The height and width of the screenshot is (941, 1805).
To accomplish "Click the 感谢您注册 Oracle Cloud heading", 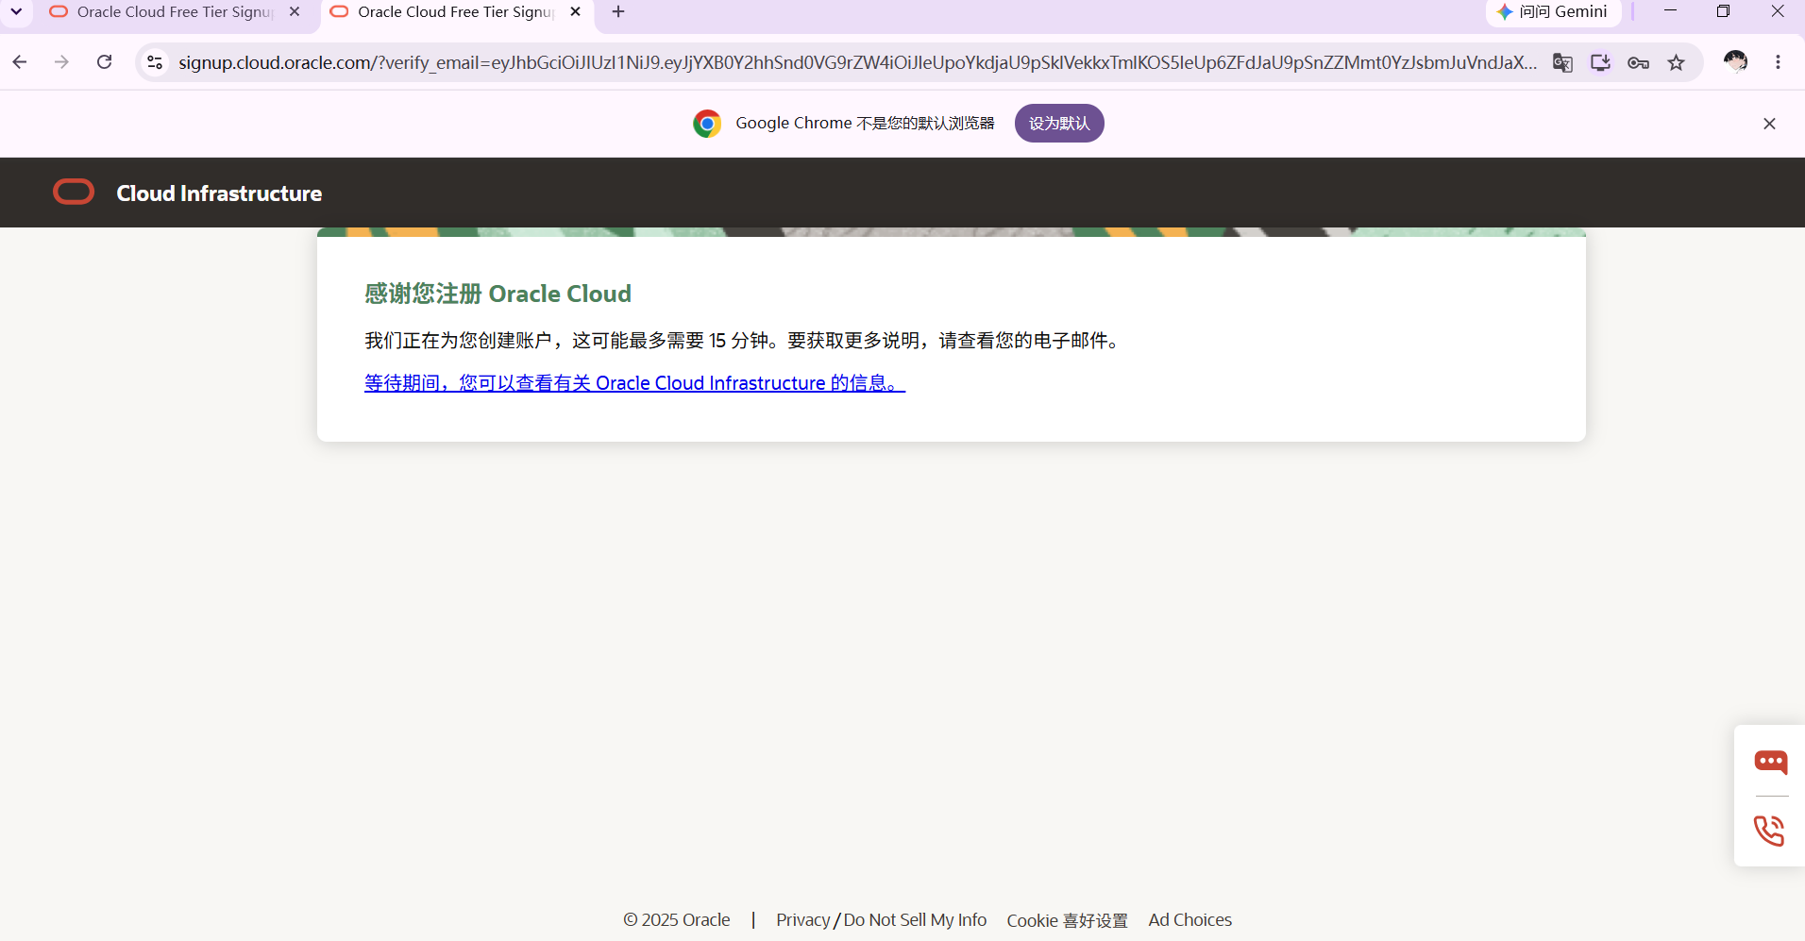I will point(498,294).
